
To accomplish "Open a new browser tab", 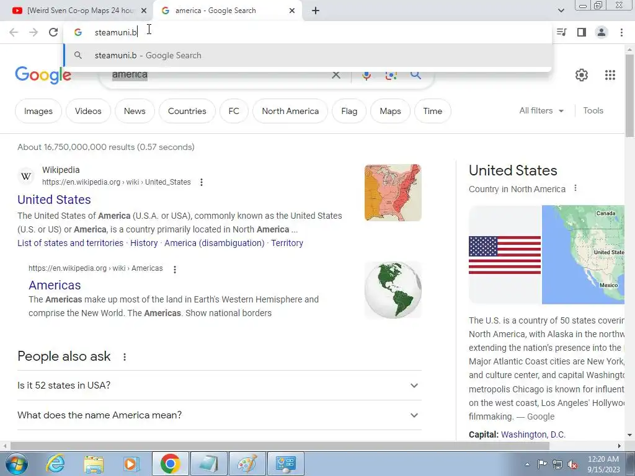I will tap(316, 11).
